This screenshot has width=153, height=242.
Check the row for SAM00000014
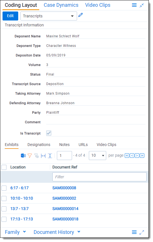point(4,209)
